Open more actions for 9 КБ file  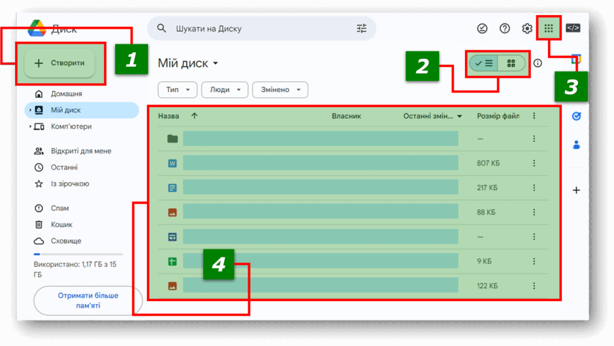[534, 261]
